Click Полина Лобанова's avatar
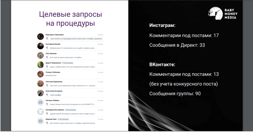Viewport: 253px width, 132px height. (x=40, y=74)
